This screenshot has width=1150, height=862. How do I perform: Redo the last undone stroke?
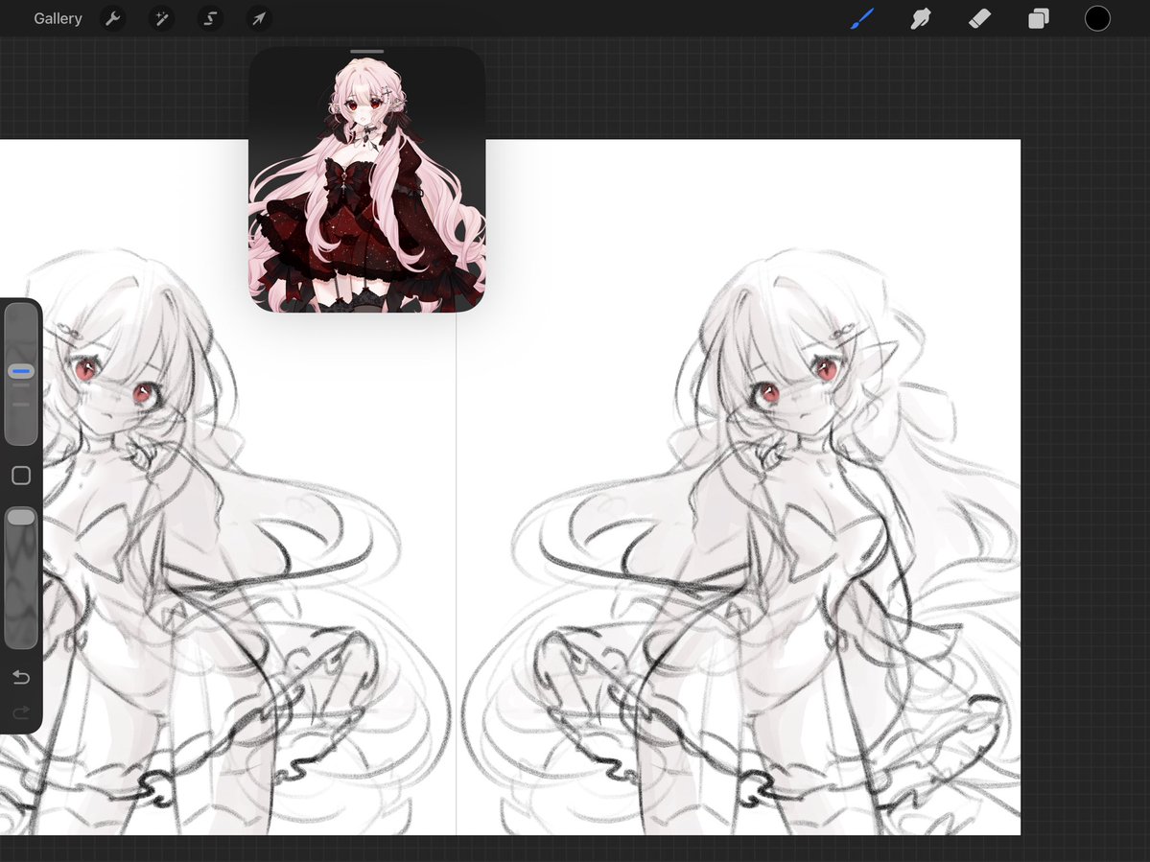click(21, 712)
